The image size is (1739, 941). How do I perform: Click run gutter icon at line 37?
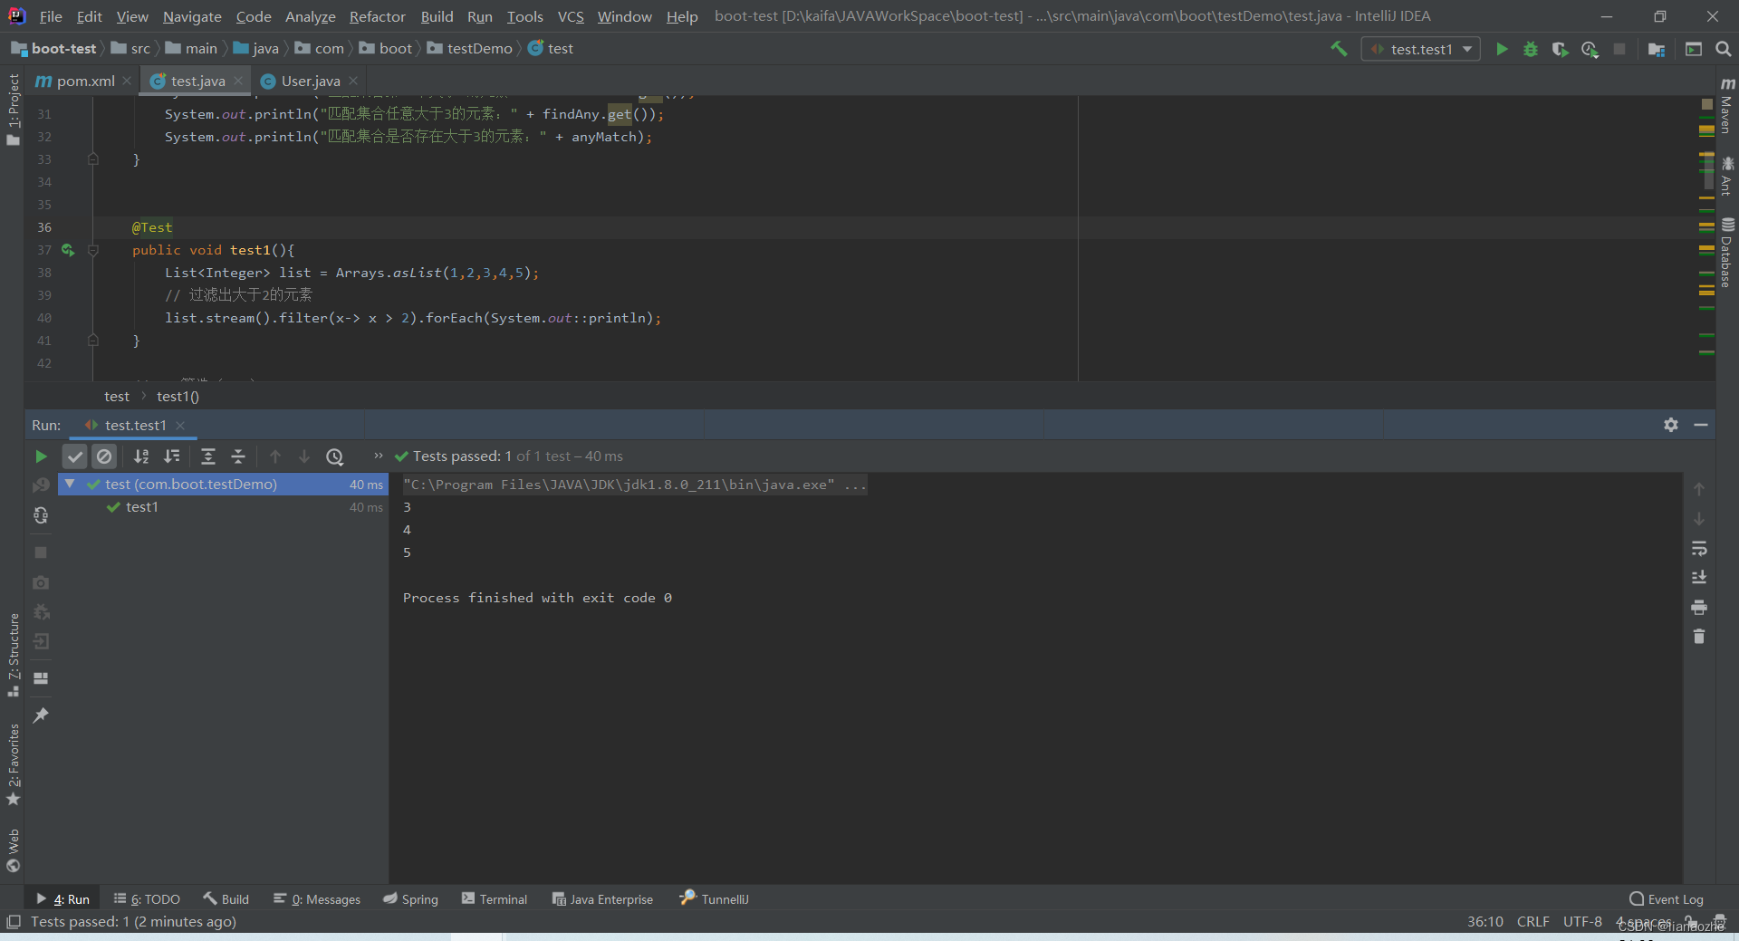(x=68, y=250)
